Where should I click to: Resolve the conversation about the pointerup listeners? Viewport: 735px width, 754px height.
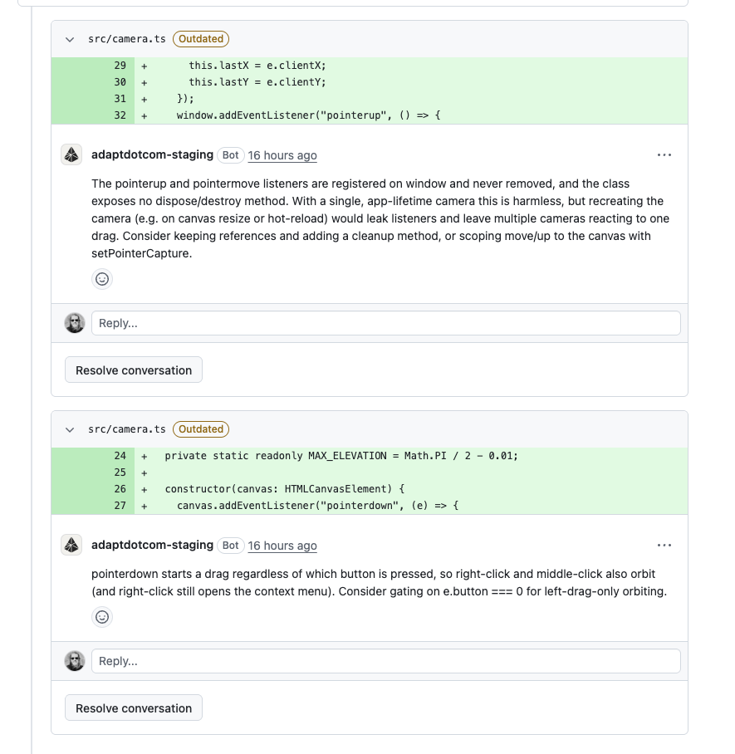[134, 370]
